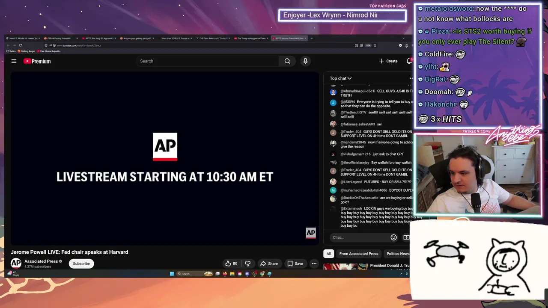Start voice search with the microphone

click(x=305, y=61)
